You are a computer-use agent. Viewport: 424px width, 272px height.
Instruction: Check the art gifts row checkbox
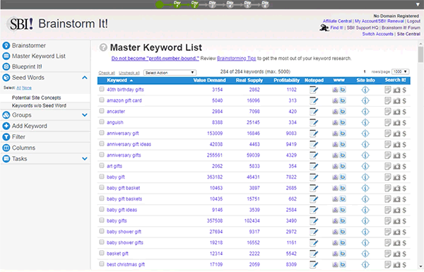click(x=101, y=165)
